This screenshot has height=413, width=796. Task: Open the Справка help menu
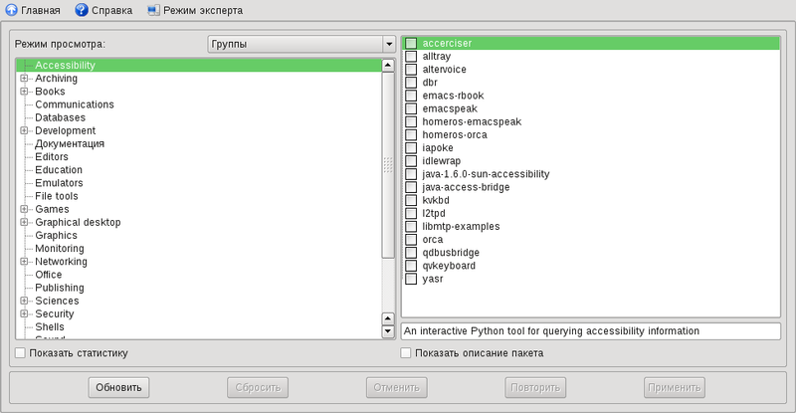click(112, 10)
